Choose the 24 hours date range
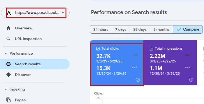This screenshot has width=204, height=104. coord(101,29)
